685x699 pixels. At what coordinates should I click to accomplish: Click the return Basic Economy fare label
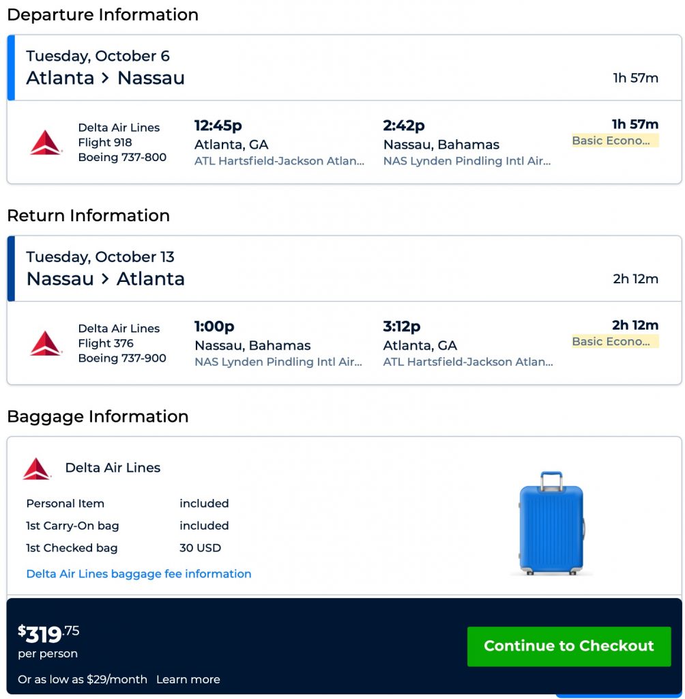pos(615,341)
